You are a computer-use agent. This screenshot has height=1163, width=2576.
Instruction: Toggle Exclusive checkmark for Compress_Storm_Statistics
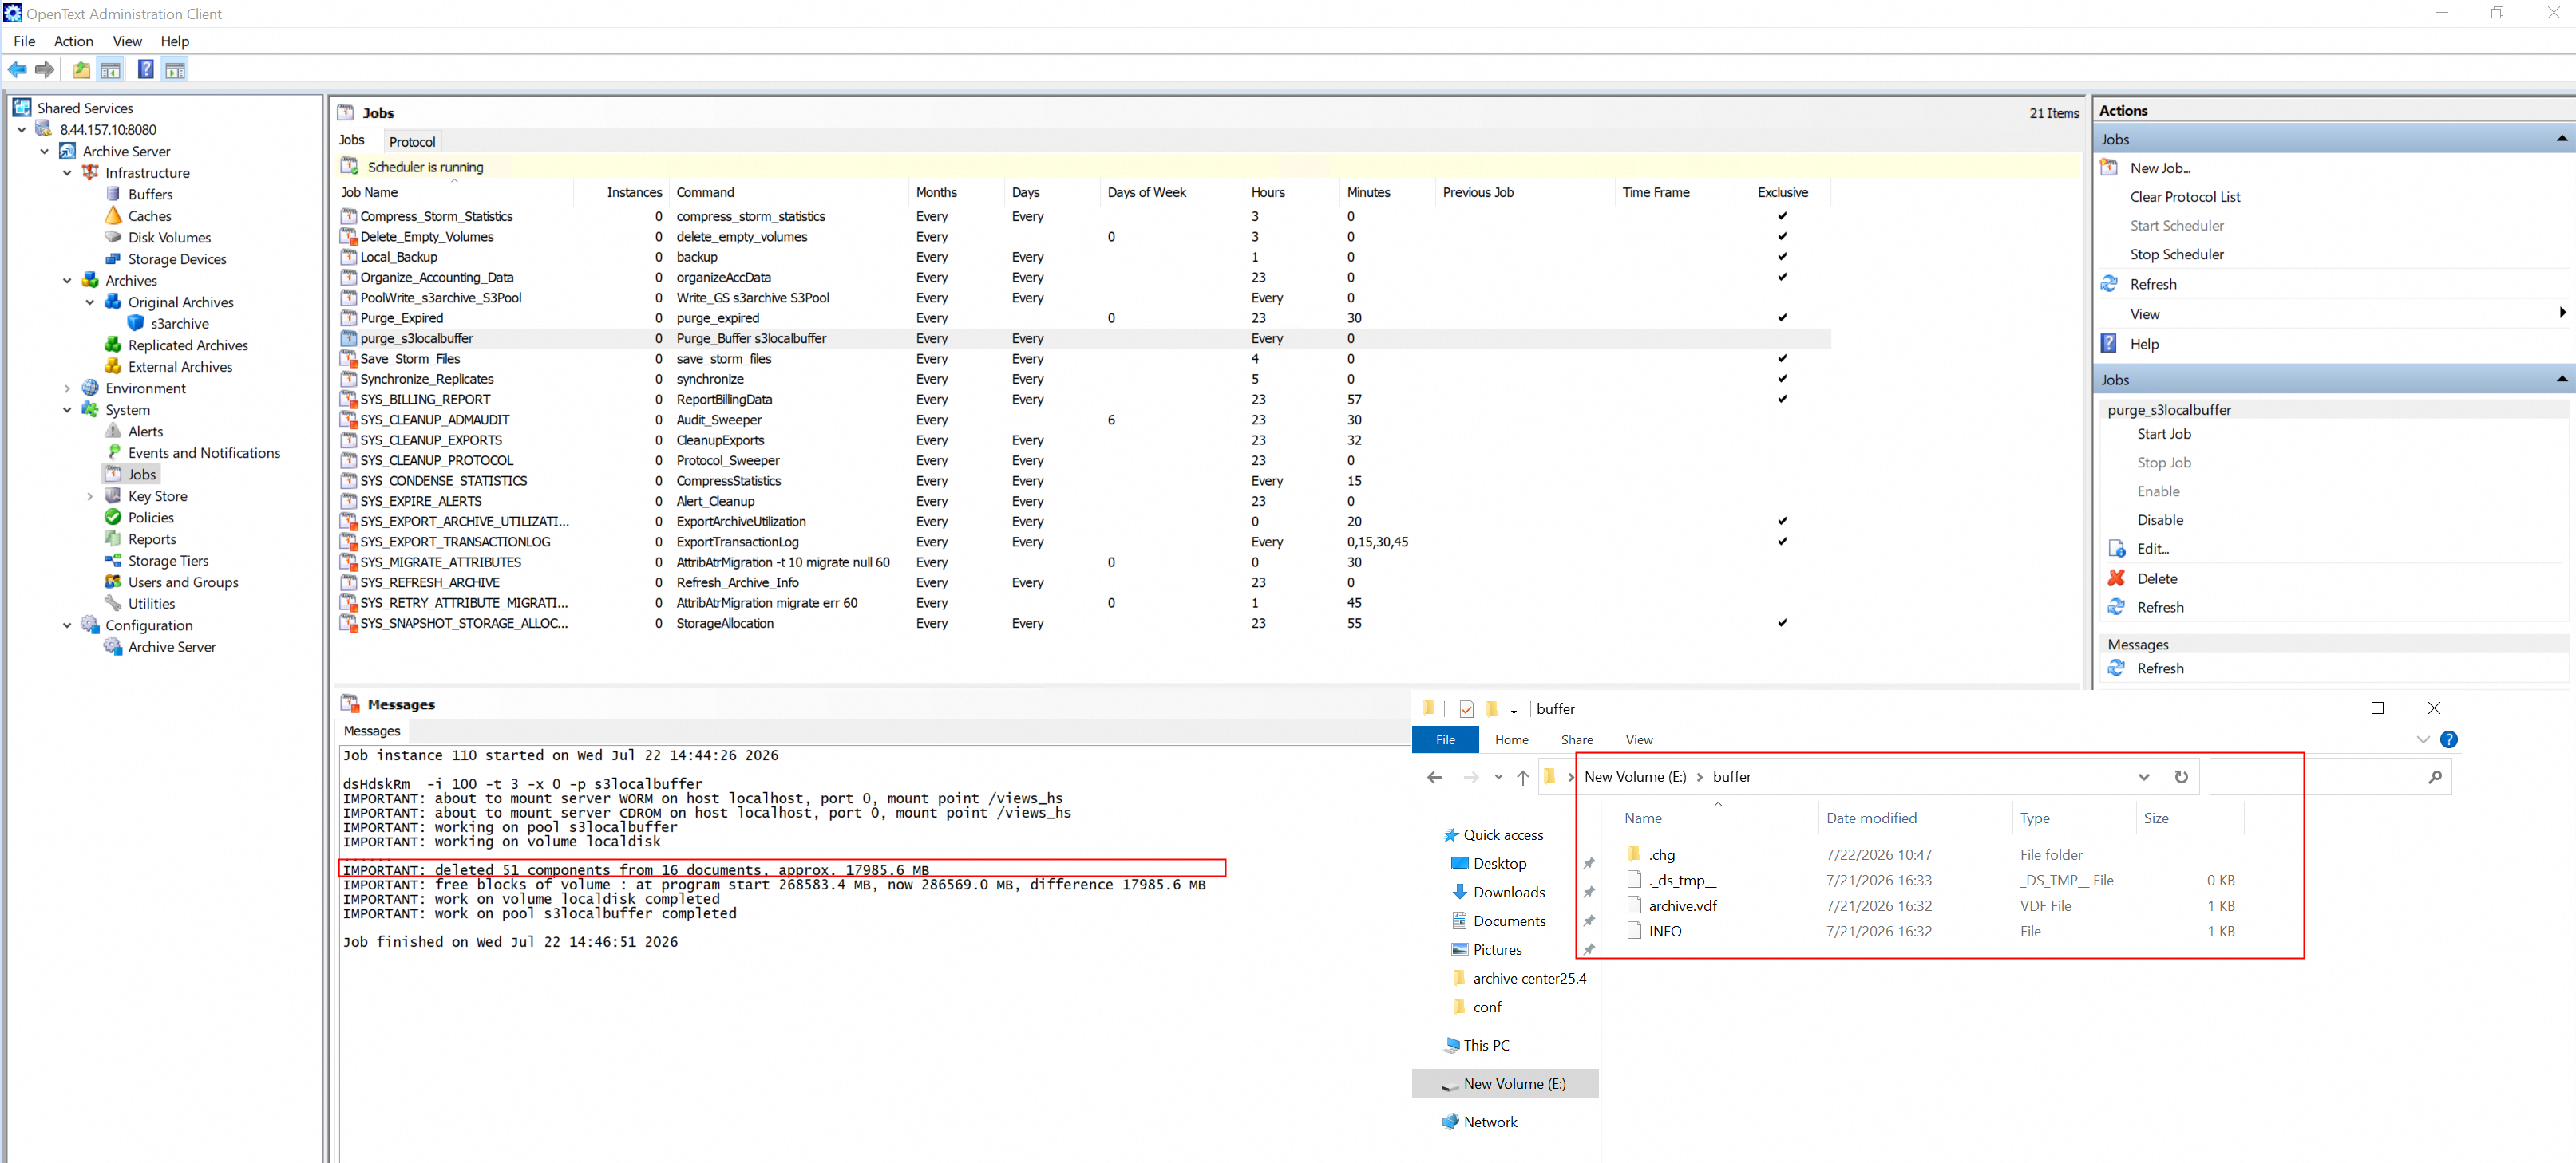click(1782, 217)
